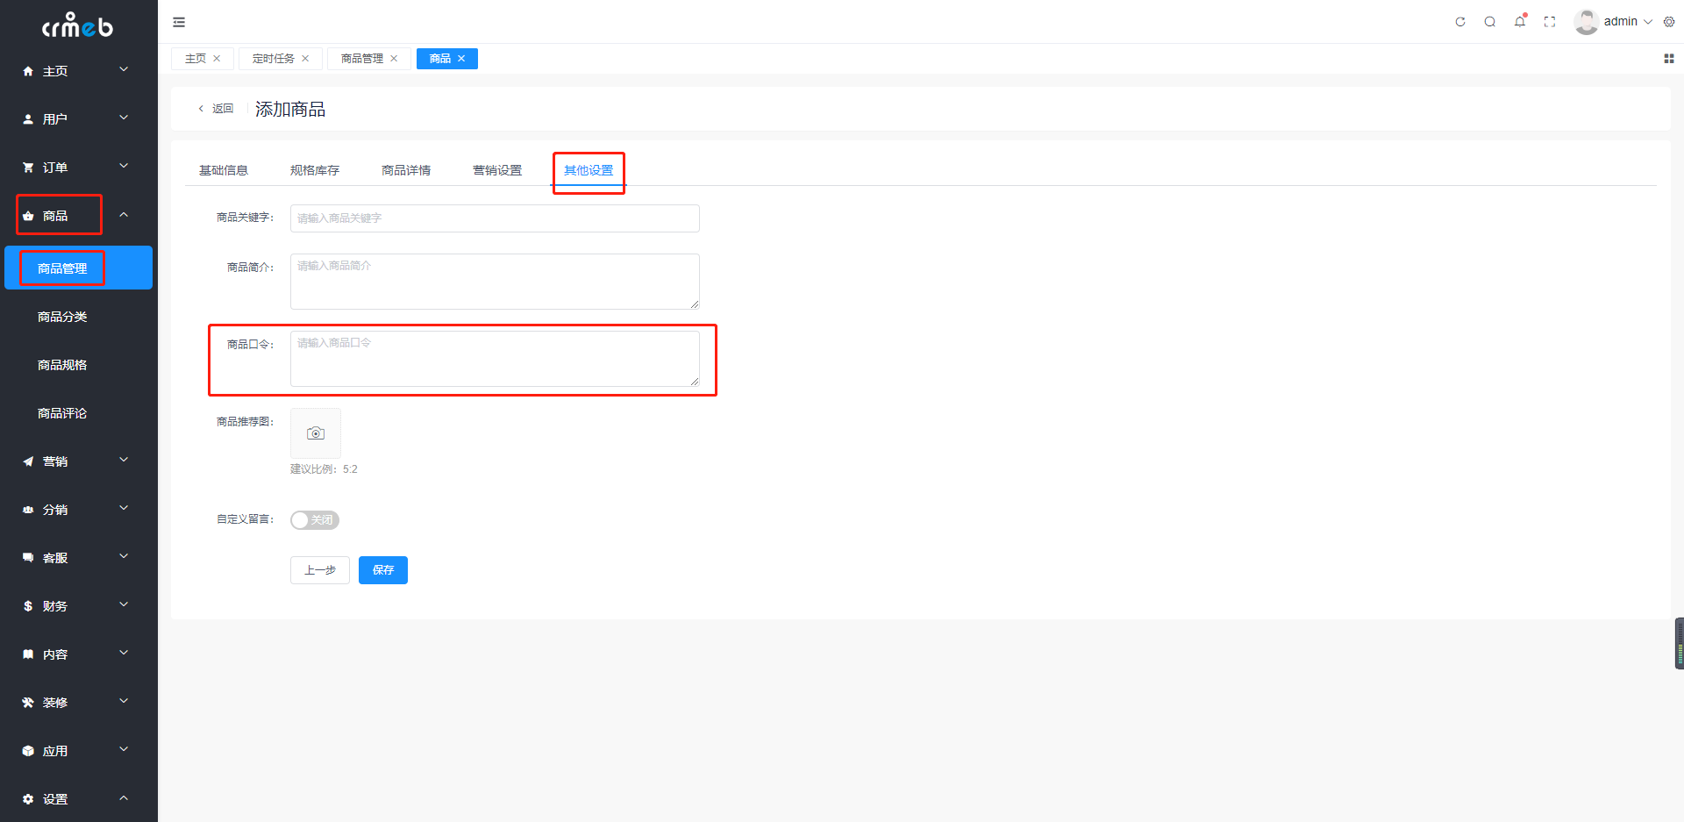Toggle fullscreen mode icon
Image resolution: width=1684 pixels, height=822 pixels.
[1550, 22]
